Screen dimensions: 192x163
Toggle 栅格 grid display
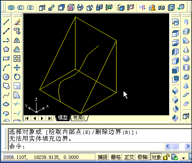116,157
